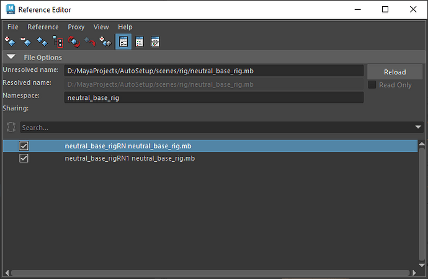Viewport: 428px width, 279px height.
Task: Enable the Read Only checkbox
Action: tap(372, 84)
